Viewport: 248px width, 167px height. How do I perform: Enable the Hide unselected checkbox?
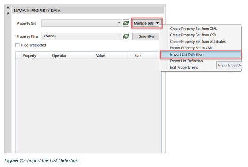point(17,45)
